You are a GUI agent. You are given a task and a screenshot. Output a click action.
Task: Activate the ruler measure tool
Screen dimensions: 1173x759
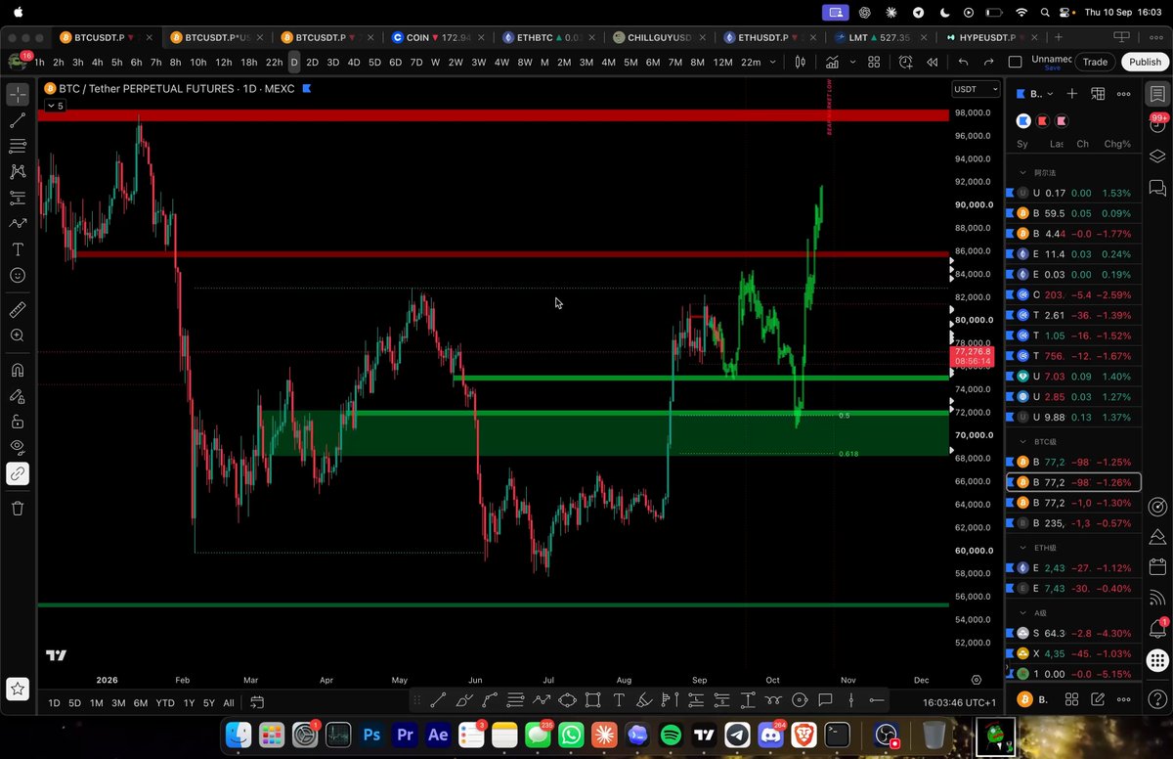18,309
